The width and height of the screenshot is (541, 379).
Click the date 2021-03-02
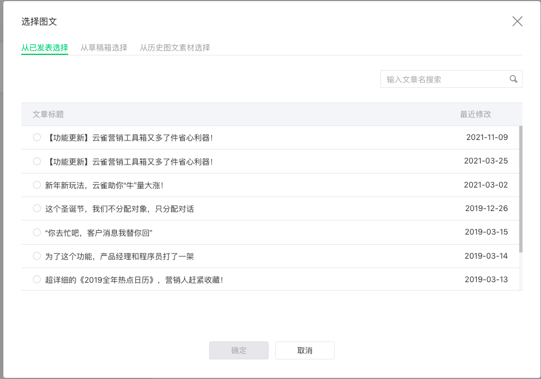(x=486, y=185)
